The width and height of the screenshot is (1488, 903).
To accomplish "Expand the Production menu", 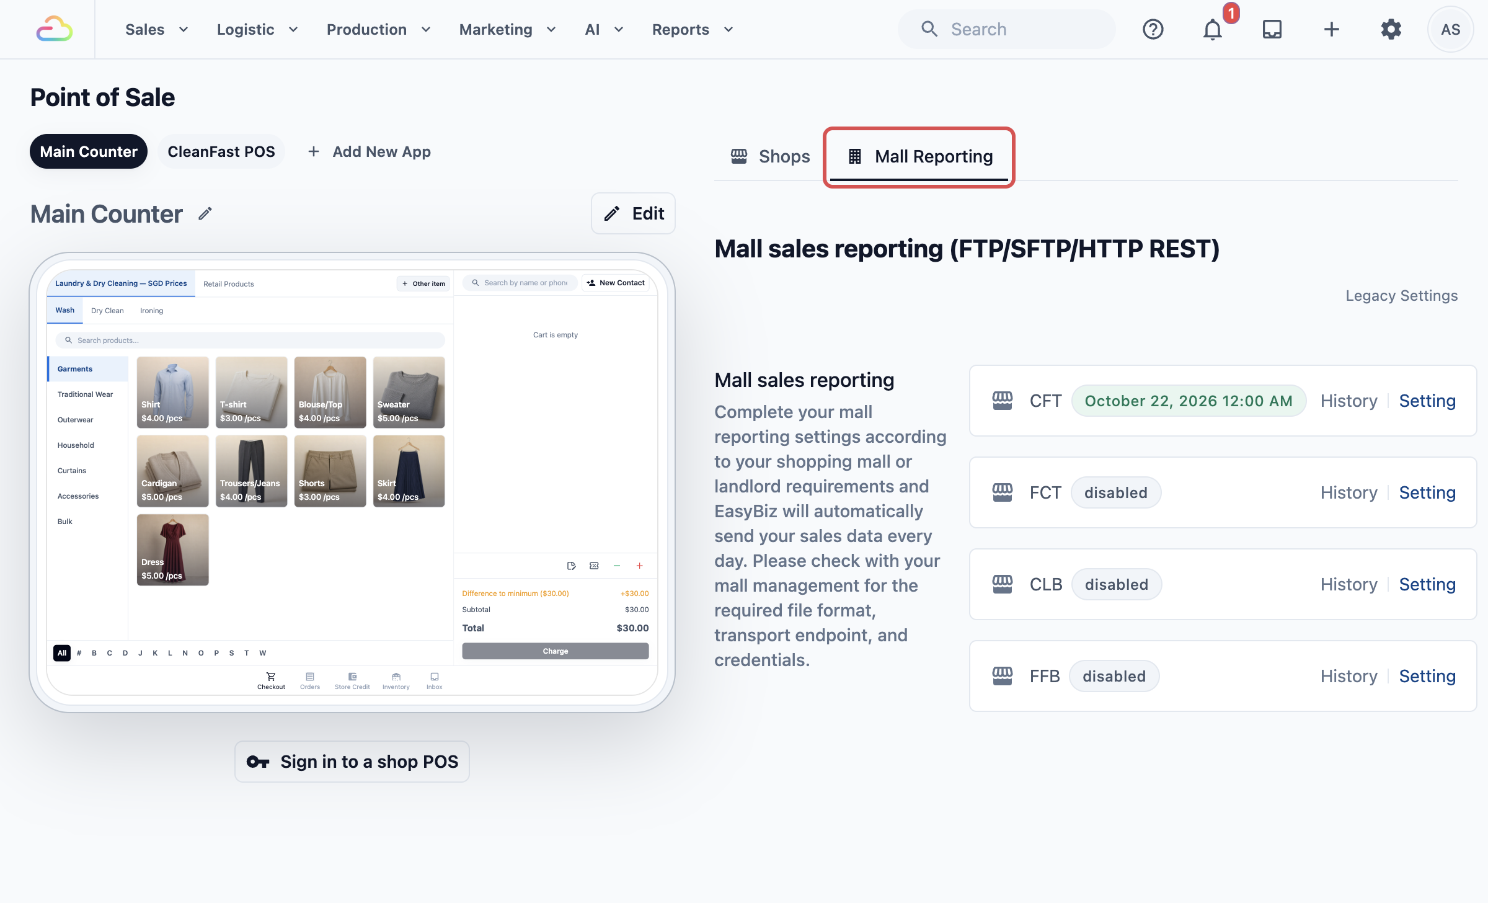I will tap(378, 29).
